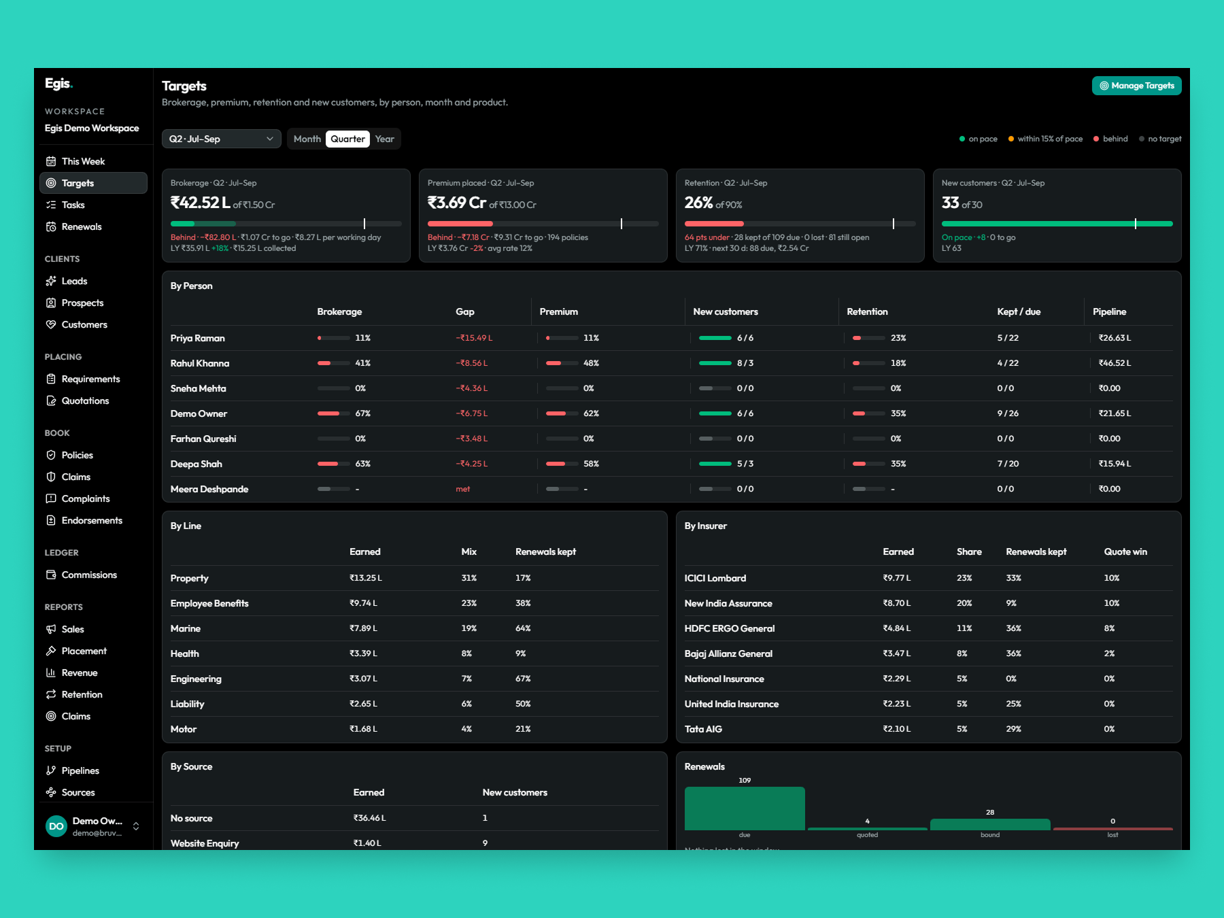Image resolution: width=1224 pixels, height=918 pixels.
Task: Click Meera Deshpande 'met' gap value
Action: (x=463, y=489)
